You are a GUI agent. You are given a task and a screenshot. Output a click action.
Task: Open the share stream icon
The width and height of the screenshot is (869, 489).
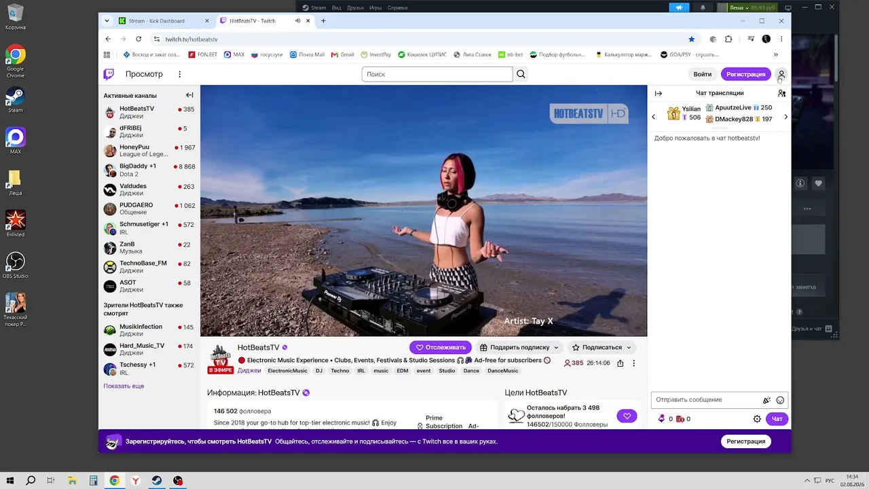(621, 363)
